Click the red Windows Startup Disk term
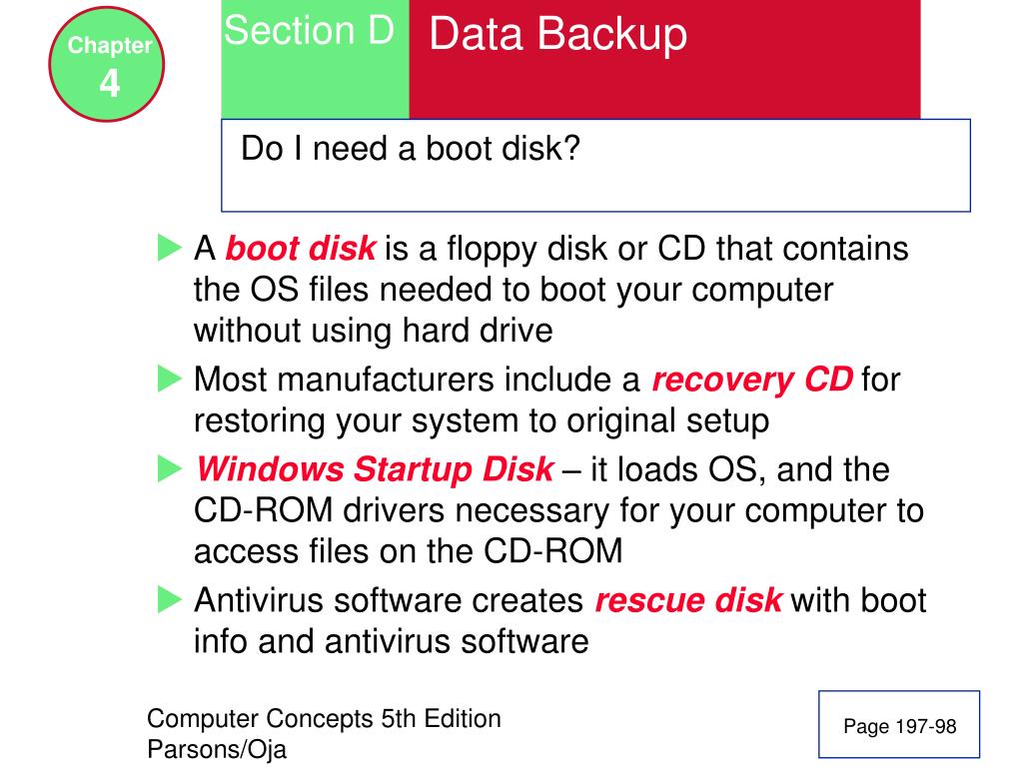 click(376, 469)
